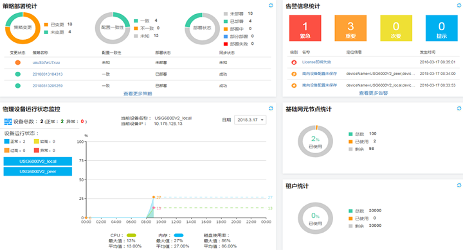Click the 变更状态 column header
463x250 pixels.
pyautogui.click(x=17, y=53)
